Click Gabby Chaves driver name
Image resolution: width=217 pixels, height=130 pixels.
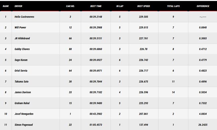[22, 49]
